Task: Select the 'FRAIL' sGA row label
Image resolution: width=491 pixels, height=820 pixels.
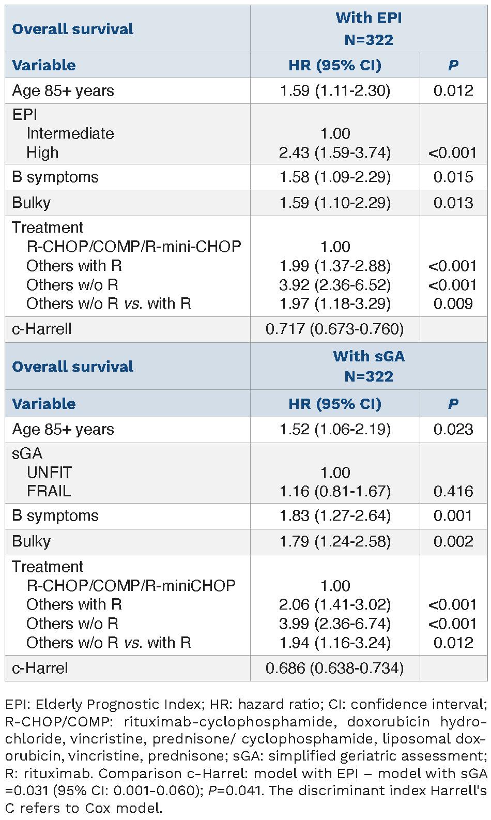Action: [49, 491]
